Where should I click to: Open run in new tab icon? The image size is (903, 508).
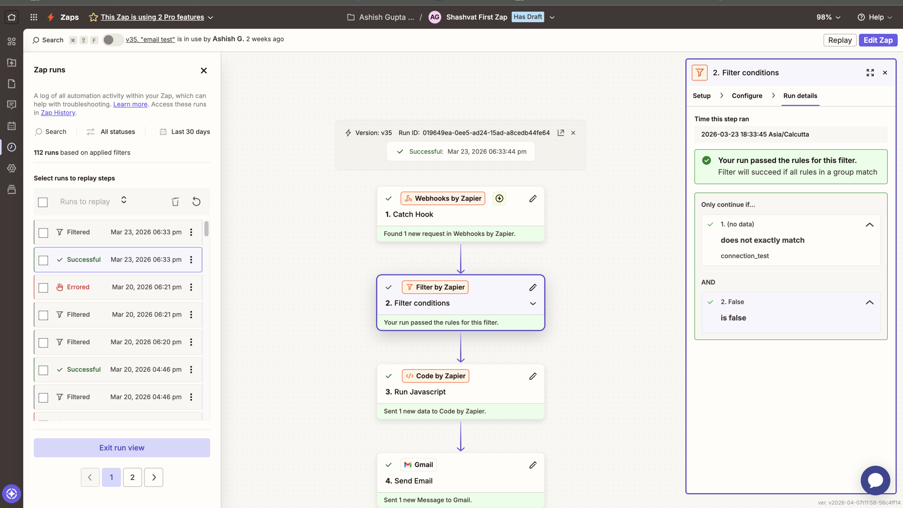point(560,133)
